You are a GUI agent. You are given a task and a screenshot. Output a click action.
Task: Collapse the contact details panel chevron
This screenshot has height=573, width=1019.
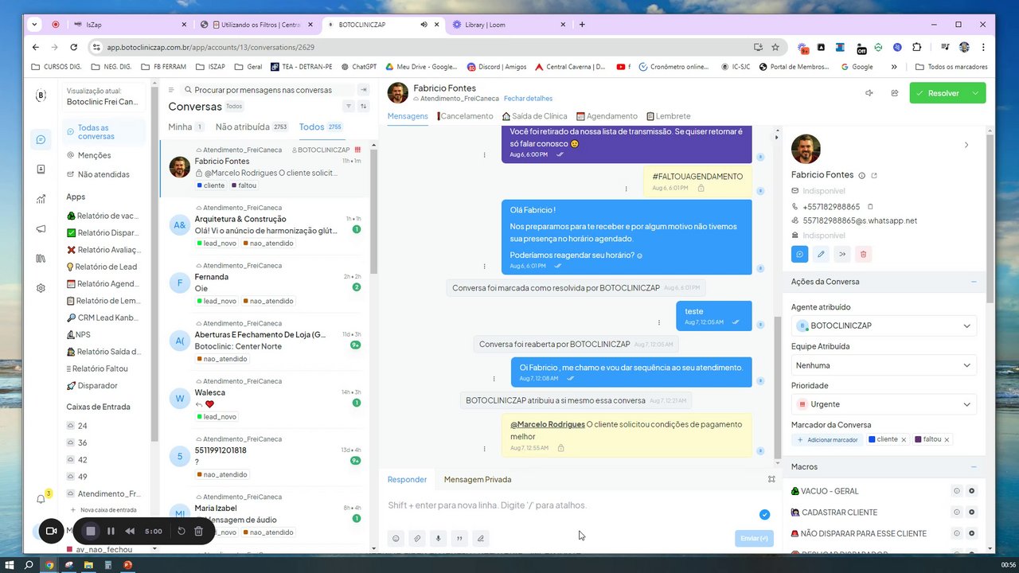pyautogui.click(x=966, y=145)
